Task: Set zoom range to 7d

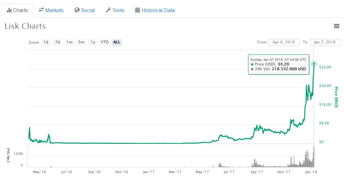Action: 58,42
